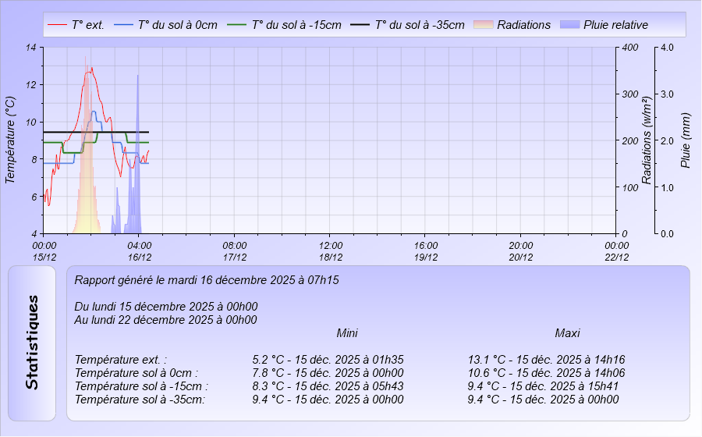Screen dimensions: 702x437
Task: Click the '00:00 22/12' time axis label
Action: point(616,251)
